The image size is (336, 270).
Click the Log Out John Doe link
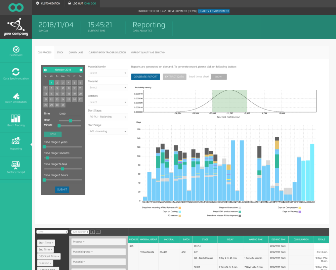point(84,3)
